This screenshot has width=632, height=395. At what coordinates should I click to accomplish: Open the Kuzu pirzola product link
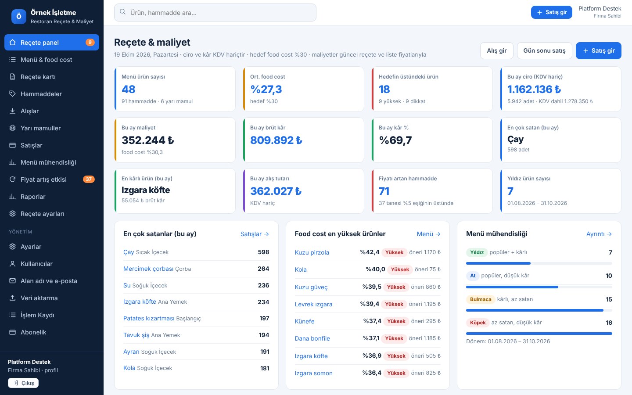312,252
